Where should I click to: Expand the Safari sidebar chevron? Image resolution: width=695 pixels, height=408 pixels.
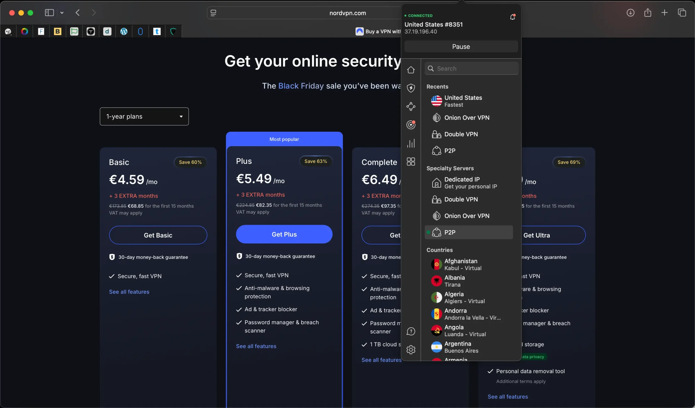point(62,12)
